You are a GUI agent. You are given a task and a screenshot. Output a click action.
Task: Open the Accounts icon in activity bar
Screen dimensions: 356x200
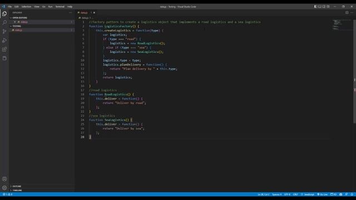point(4,179)
